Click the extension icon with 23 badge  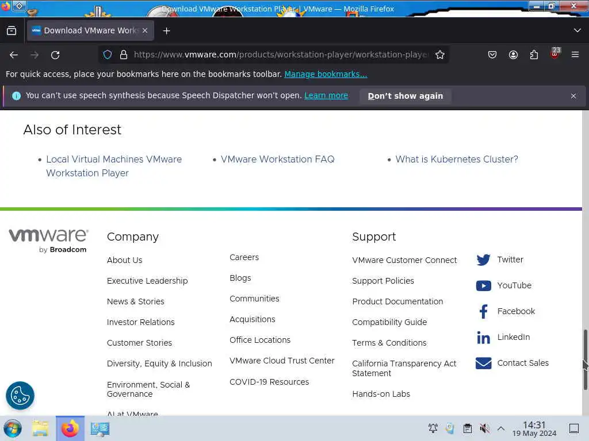click(555, 53)
